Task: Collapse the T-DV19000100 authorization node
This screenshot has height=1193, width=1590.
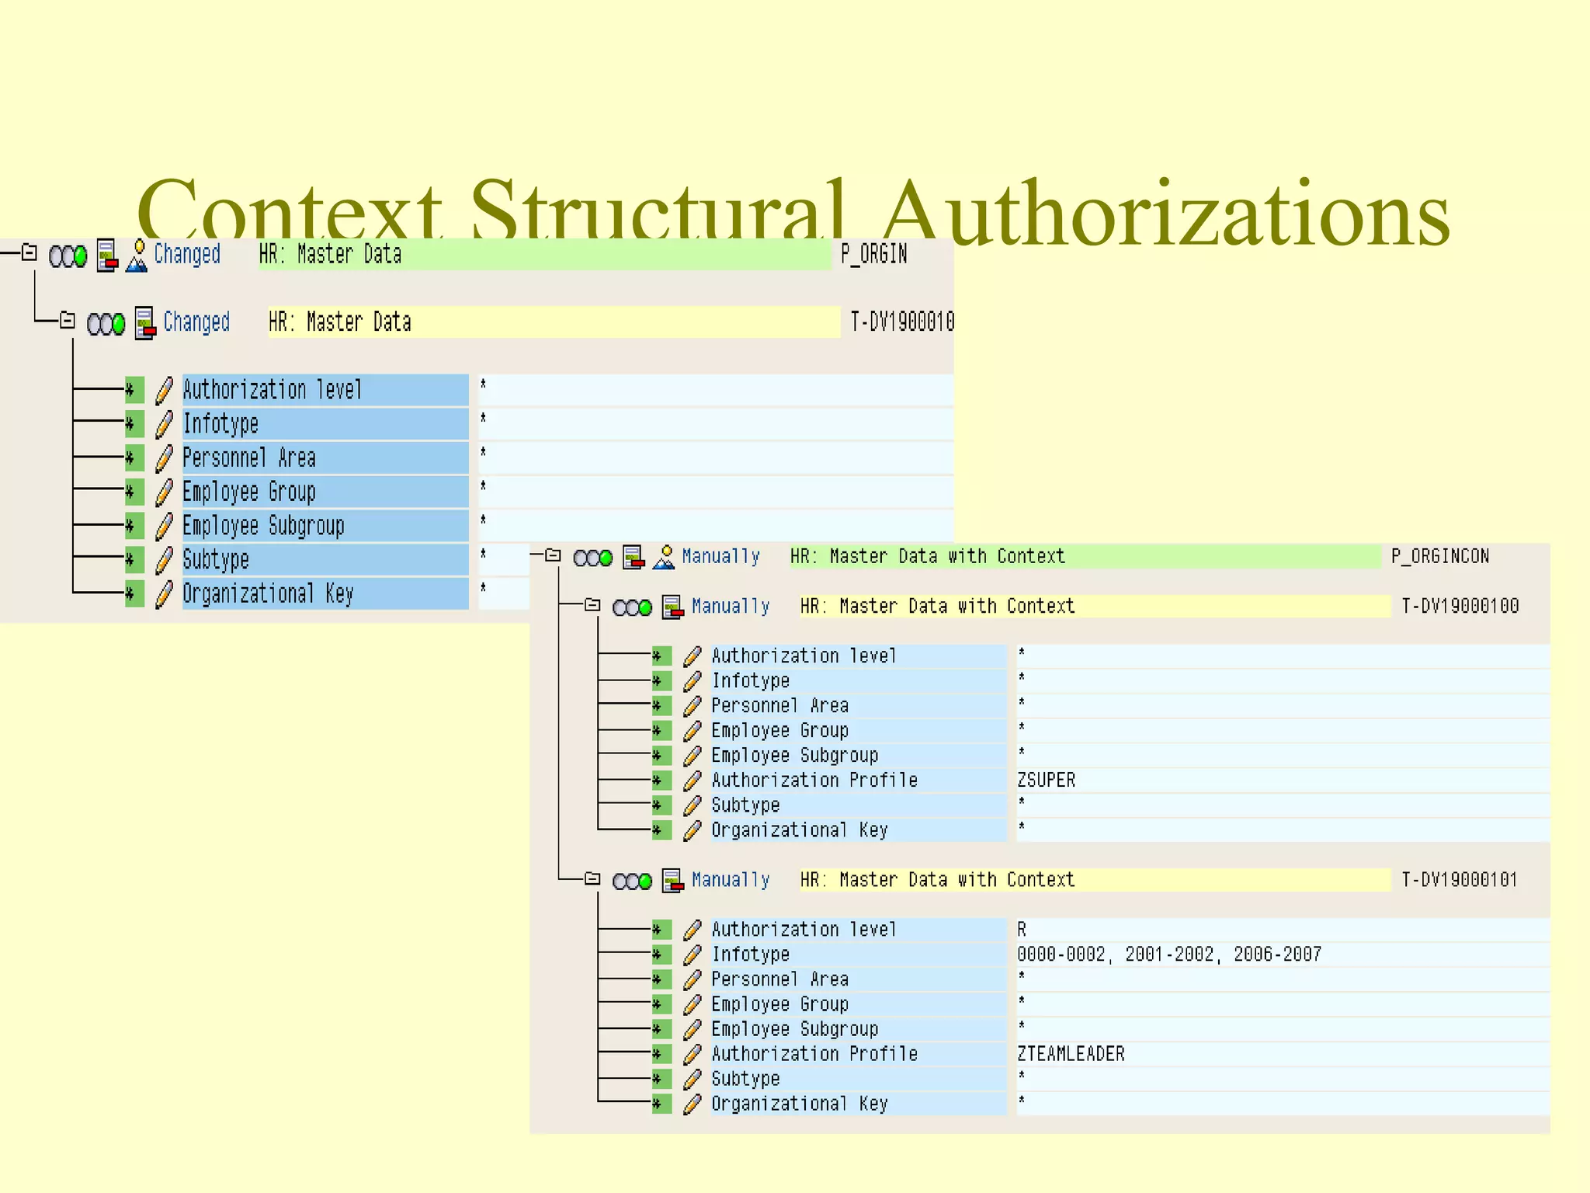Action: pos(592,605)
